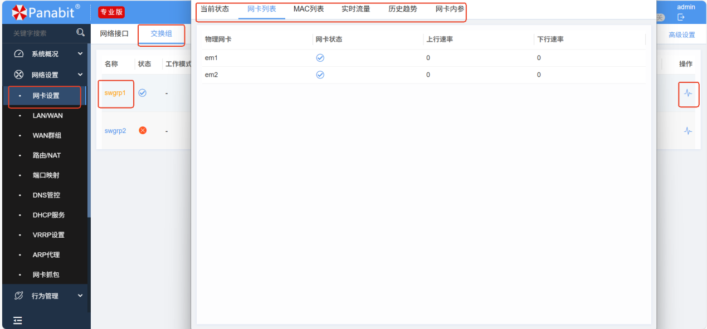707x329 pixels.
Task: Click em2 network card status icon
Action: (320, 75)
